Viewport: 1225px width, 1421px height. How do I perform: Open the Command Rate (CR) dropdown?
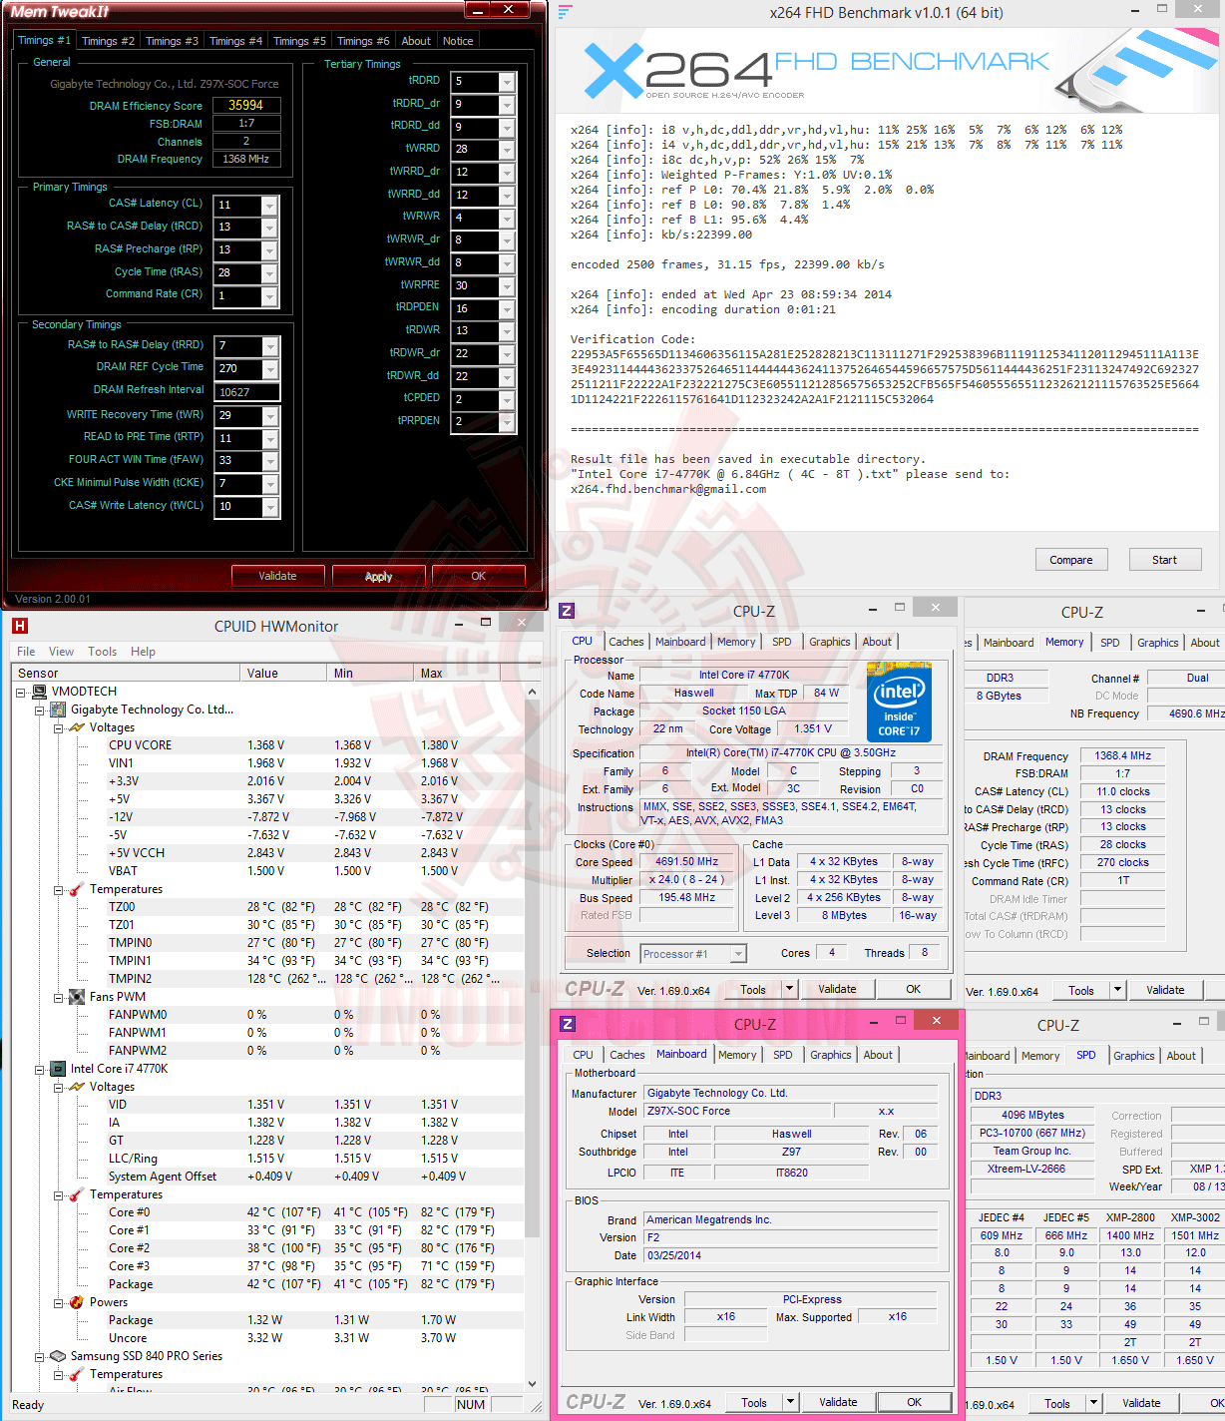269,296
